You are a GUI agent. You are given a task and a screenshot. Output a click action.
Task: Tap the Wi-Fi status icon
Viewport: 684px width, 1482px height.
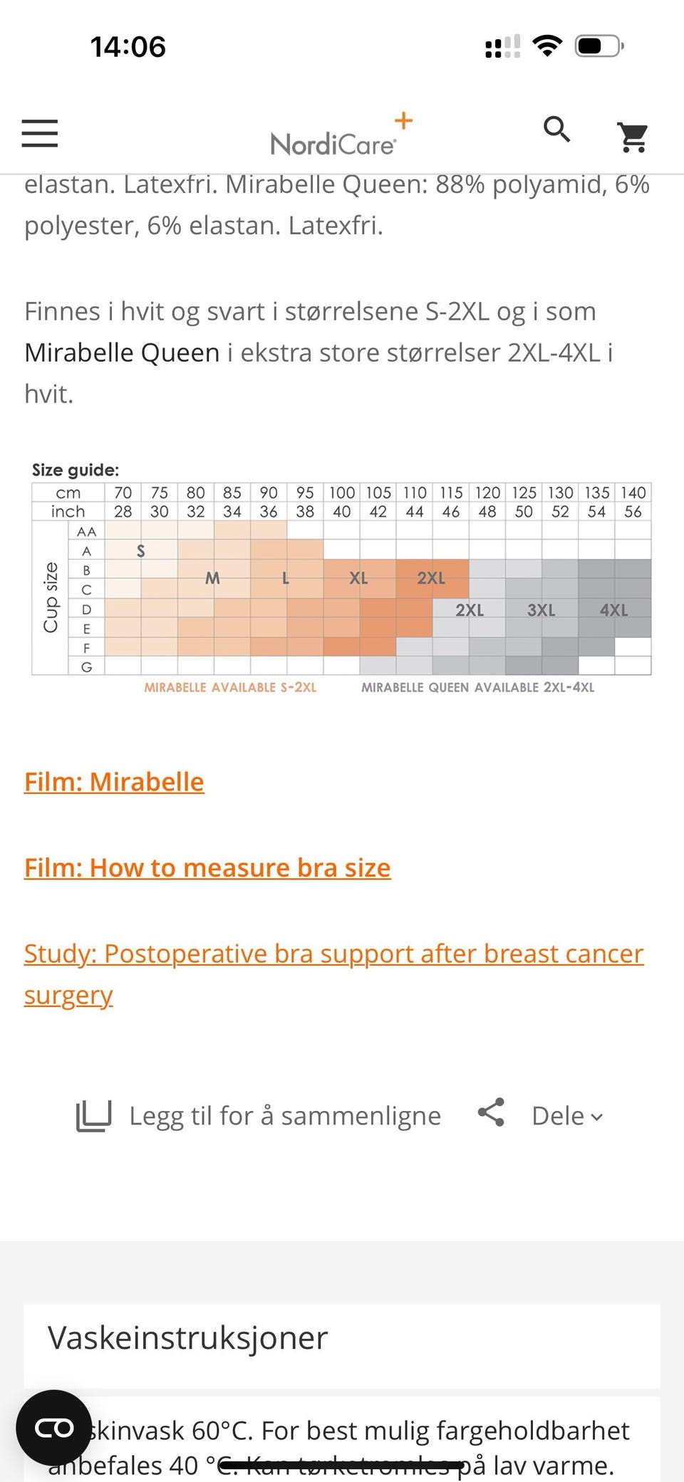point(547,46)
